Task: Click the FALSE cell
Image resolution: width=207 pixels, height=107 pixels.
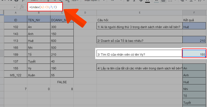Action: point(62,82)
